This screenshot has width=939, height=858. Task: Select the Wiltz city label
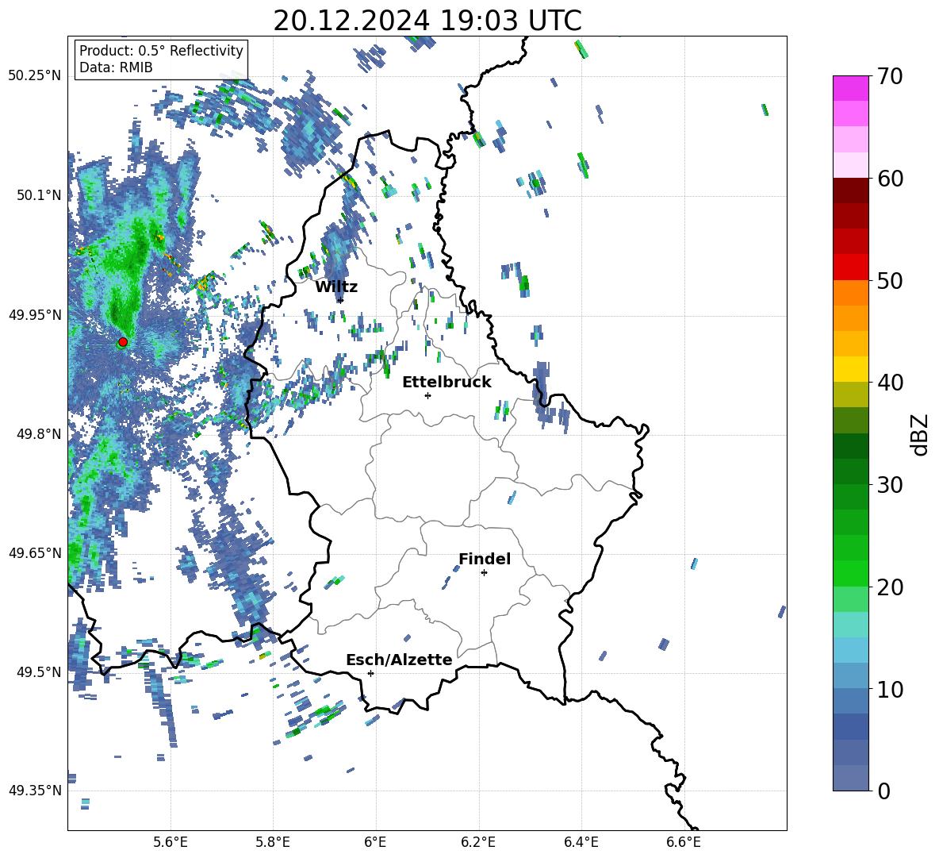point(336,287)
